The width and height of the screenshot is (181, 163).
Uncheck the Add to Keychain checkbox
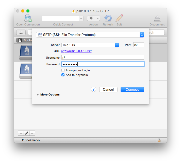(63, 75)
